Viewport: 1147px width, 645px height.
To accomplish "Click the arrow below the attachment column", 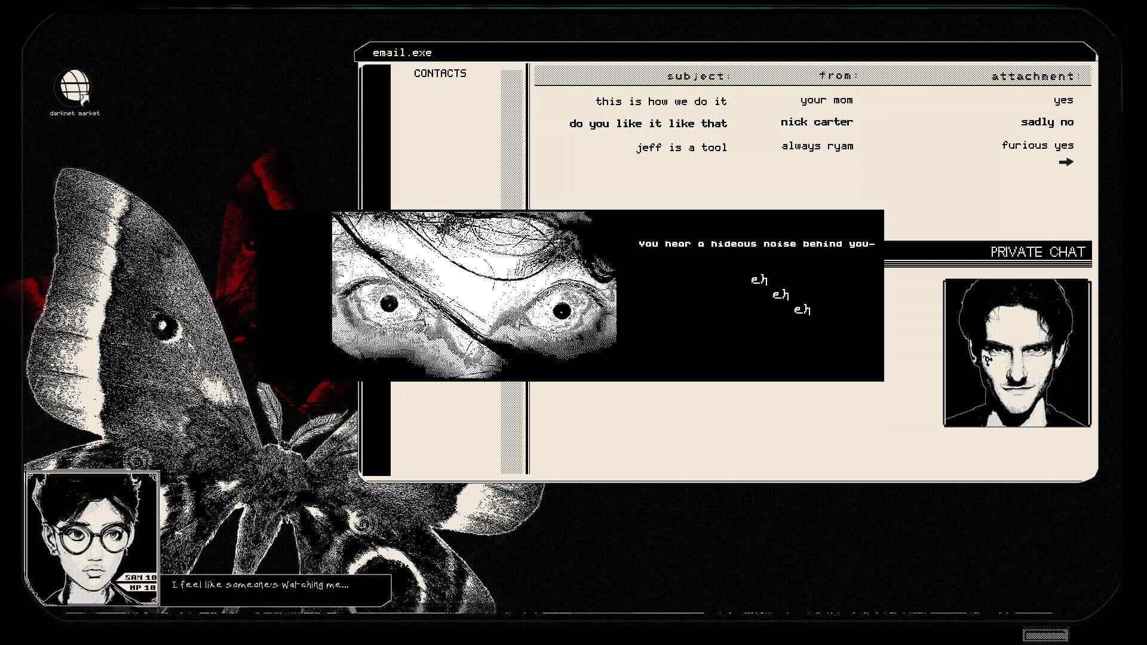I will 1067,162.
